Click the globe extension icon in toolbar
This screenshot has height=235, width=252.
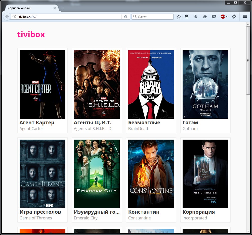coord(234,17)
